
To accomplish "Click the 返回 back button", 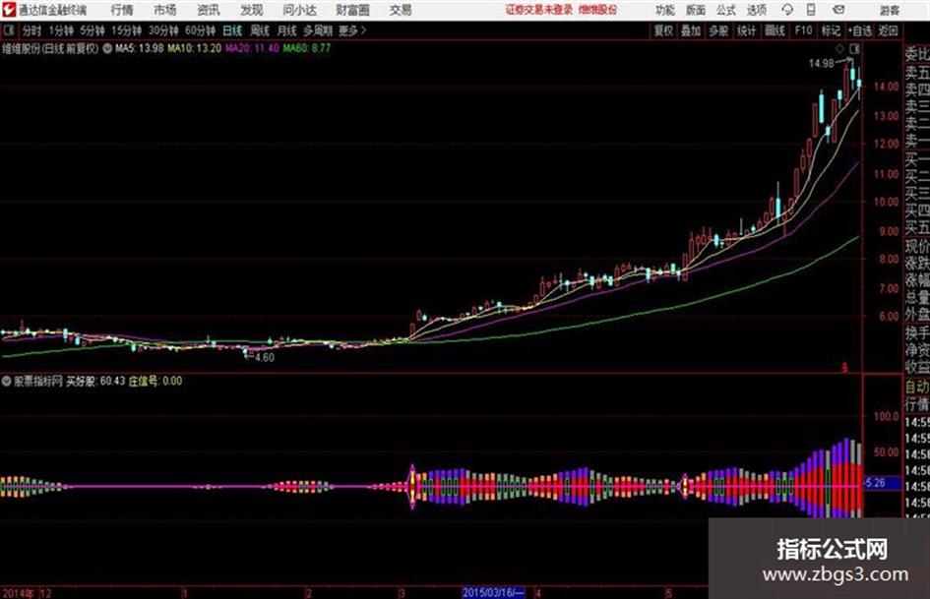I will click(x=888, y=30).
